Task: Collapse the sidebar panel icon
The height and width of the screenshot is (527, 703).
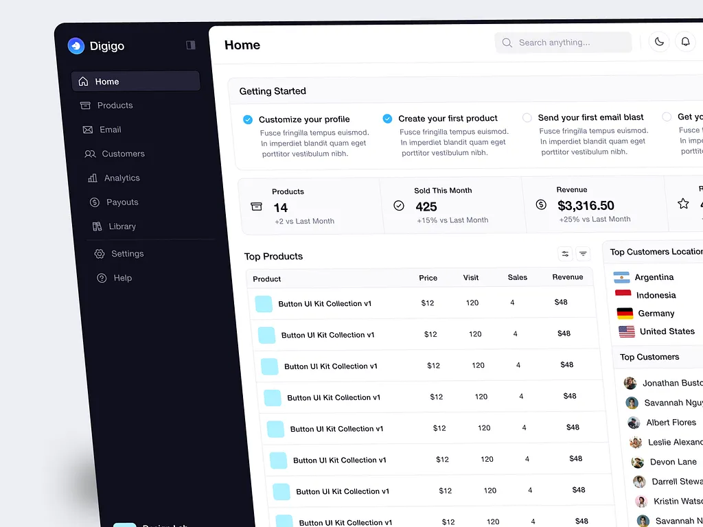Action: [x=191, y=45]
